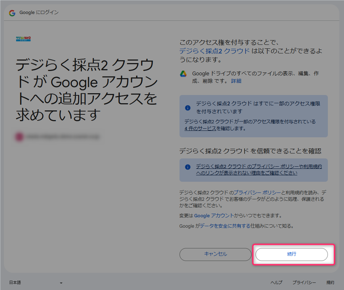Click the info icon beside privacy policy notice
Viewport: 344px width, 290px height.
187,167
